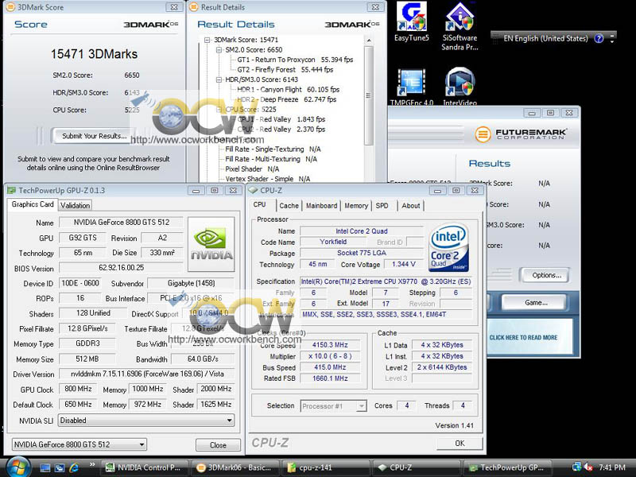The image size is (636, 477).
Task: Click the taskbar clock showing 7:41 PM
Action: (x=612, y=467)
